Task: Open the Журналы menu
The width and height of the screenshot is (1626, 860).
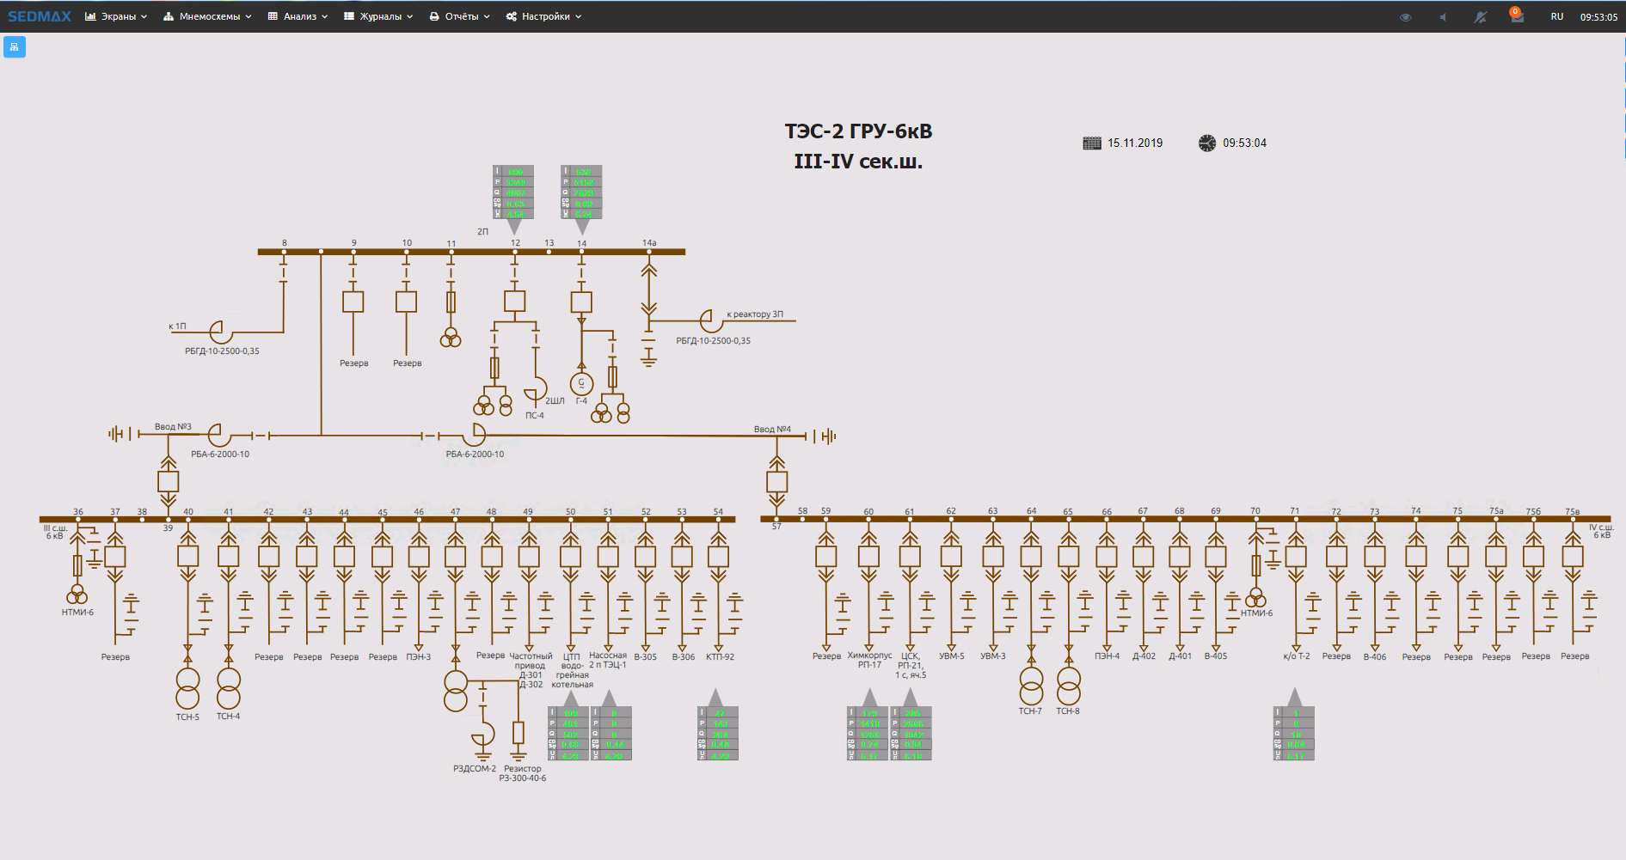Action: click(378, 16)
